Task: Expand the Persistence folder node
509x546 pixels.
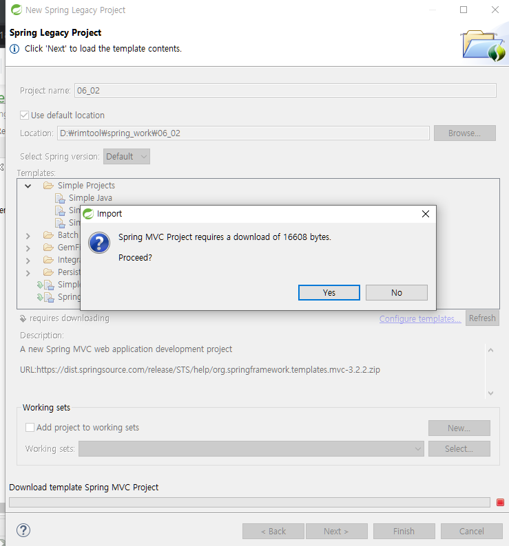Action: coord(28,274)
